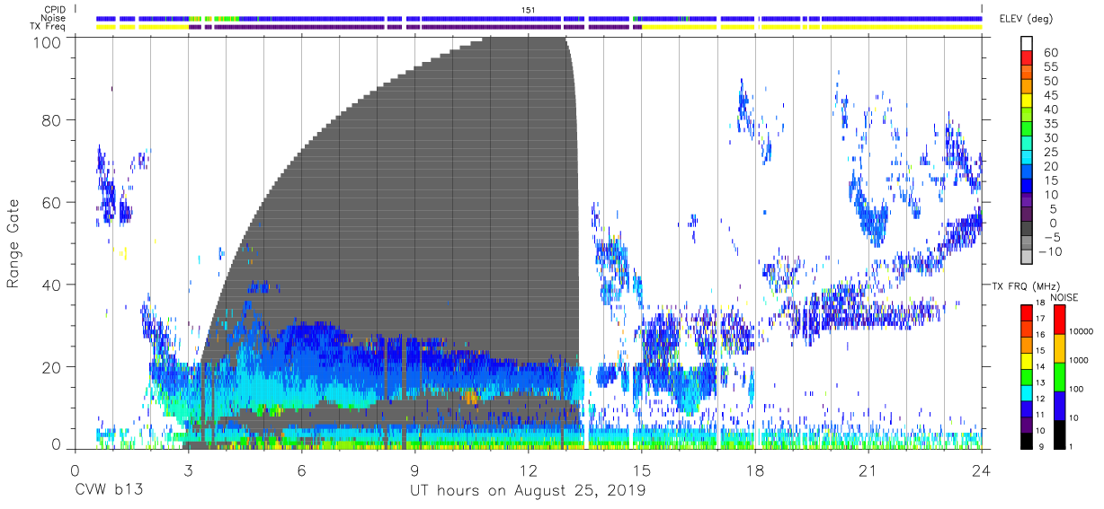Click the 6 tick on UT hours axis
The height and width of the screenshot is (509, 1104).
pos(301,470)
